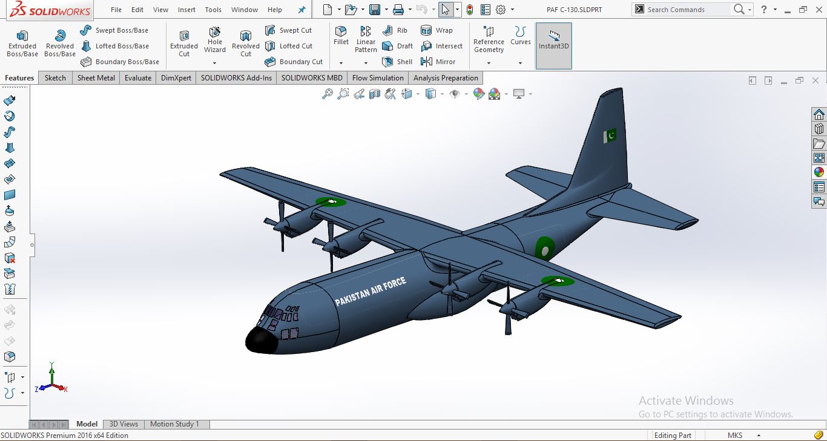Open Design Library in task pane

[x=819, y=129]
